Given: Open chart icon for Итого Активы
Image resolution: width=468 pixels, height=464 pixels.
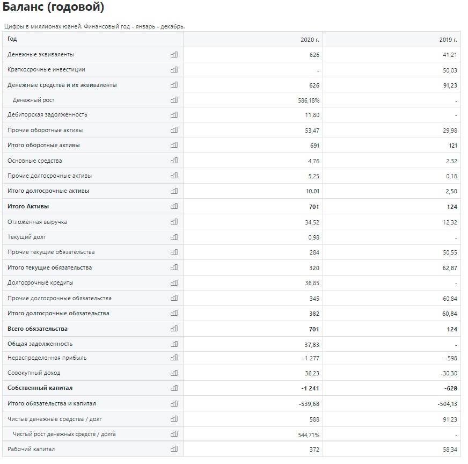Looking at the screenshot, I should 174,206.
